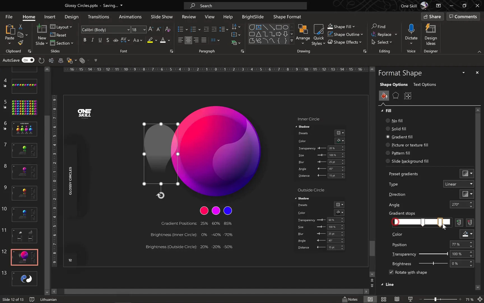Open the gradient stop Color swatch picker
This screenshot has width=484, height=303.
[467, 234]
